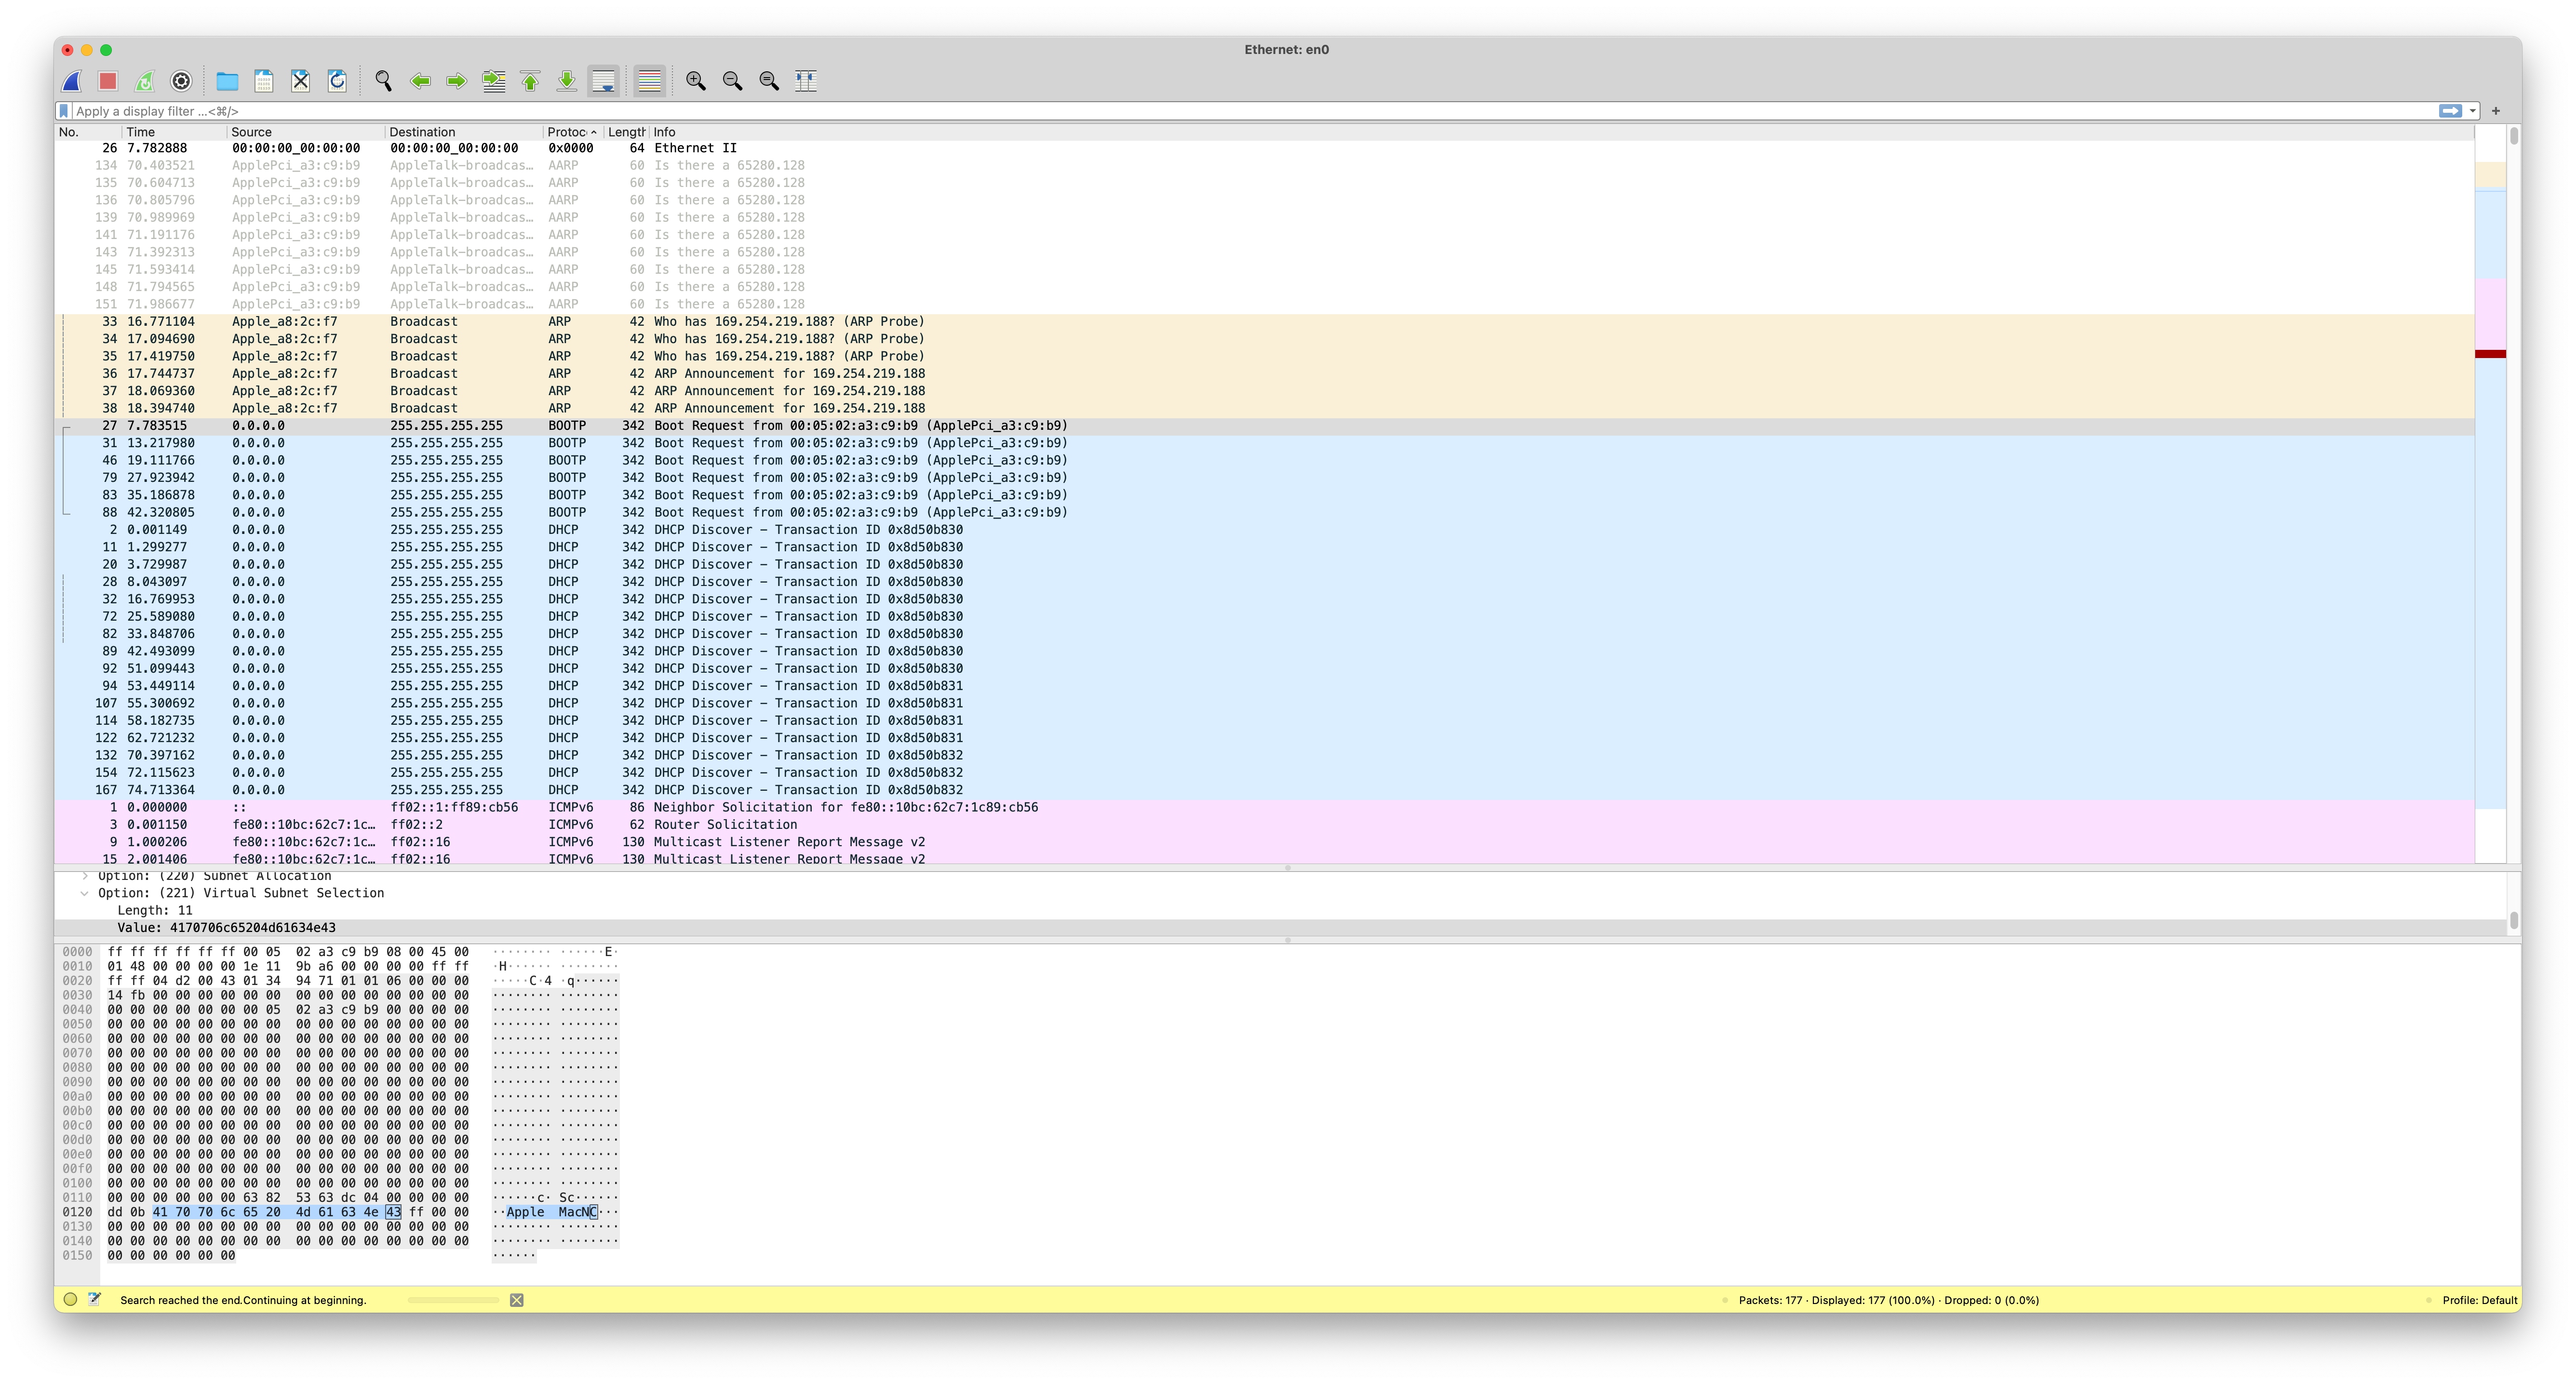2576x1384 pixels.
Task: Reload this capture file
Action: 337,81
